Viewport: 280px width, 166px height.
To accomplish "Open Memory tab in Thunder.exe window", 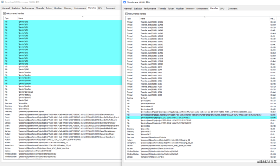I will 190,8.
